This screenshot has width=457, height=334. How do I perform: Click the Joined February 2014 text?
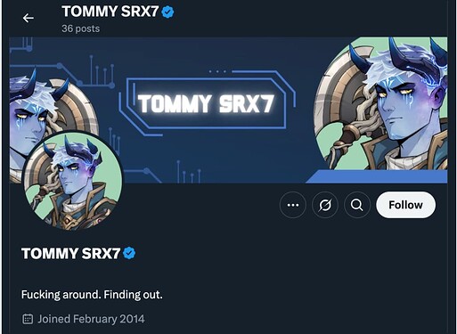coord(91,319)
